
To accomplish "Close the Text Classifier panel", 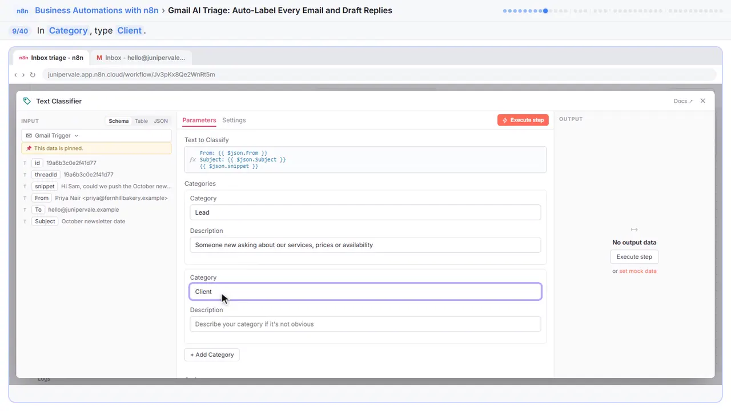I will pos(703,101).
